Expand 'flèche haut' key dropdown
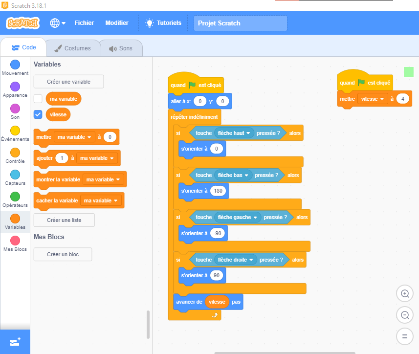The height and width of the screenshot is (354, 419). (x=248, y=133)
